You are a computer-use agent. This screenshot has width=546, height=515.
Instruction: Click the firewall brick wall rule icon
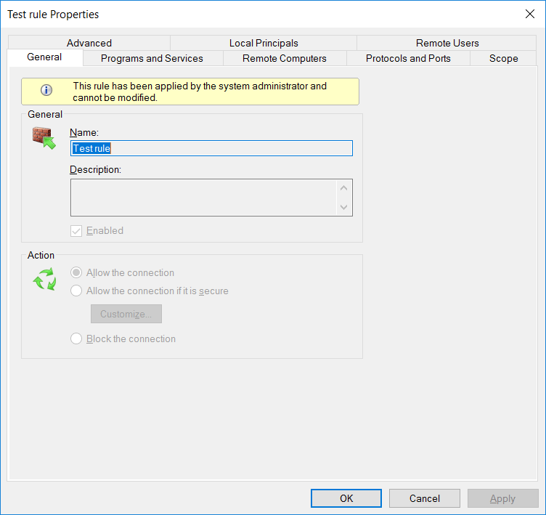(x=44, y=138)
